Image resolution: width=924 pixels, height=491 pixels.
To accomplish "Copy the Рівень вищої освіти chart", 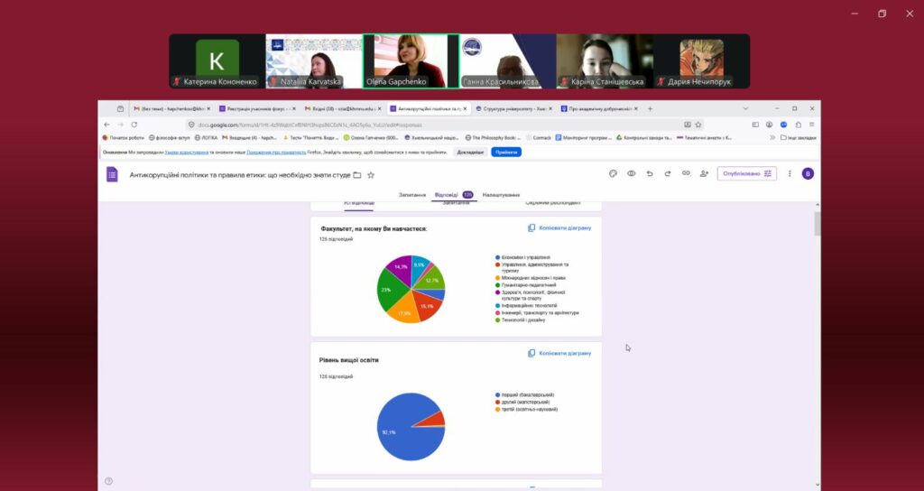I will 559,353.
